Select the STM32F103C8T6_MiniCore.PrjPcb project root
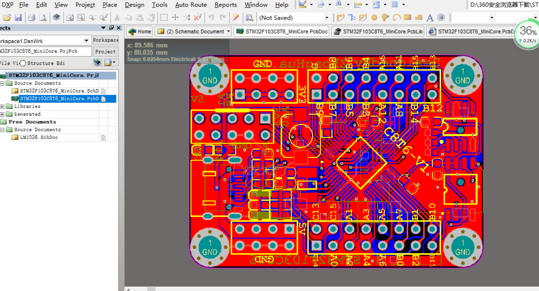The image size is (539, 291). (x=54, y=75)
